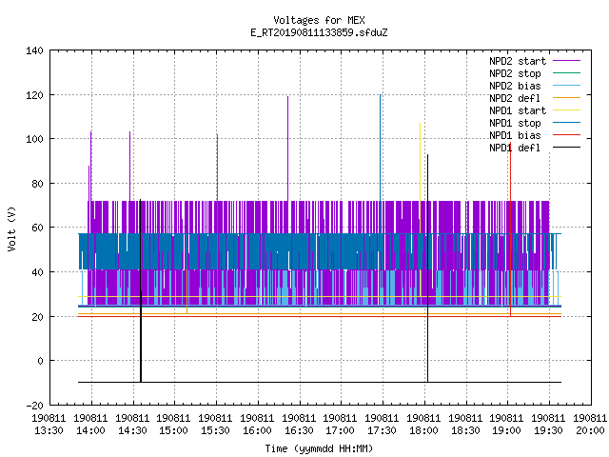Click the black vertical spike just after 18:00

tap(427, 268)
